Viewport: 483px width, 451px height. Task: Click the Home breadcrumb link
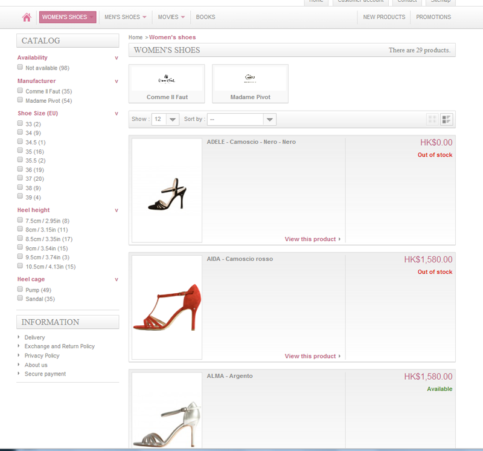(x=135, y=37)
